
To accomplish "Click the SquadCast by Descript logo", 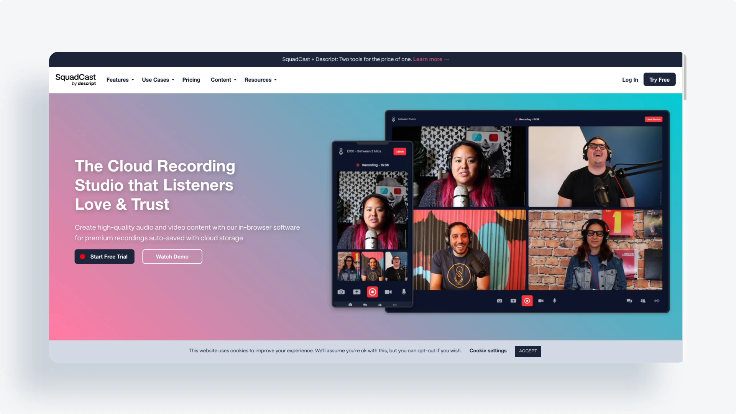I will pos(76,79).
